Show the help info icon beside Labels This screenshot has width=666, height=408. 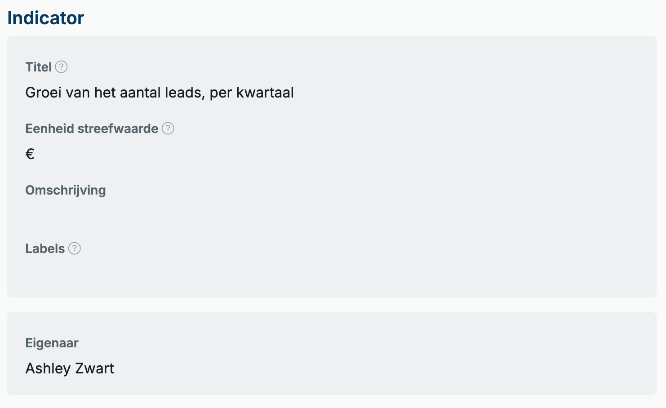(75, 248)
